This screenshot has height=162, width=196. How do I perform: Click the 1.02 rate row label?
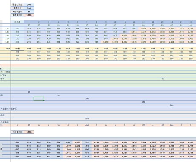(7, 32)
